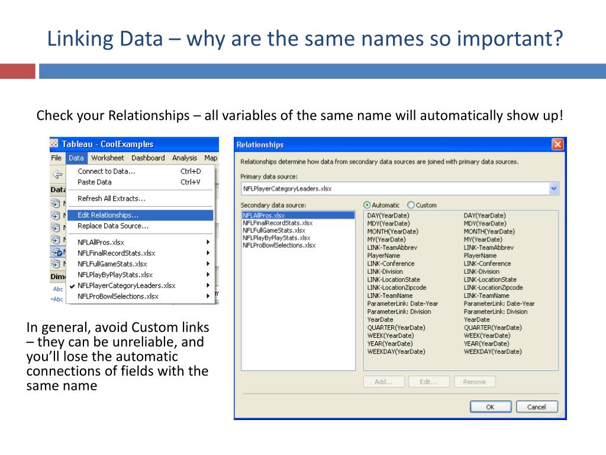Expand the NFLFullGameStats.xlsx submenu arrow in the Data menu
This screenshot has height=455, width=606.
pos(208,264)
